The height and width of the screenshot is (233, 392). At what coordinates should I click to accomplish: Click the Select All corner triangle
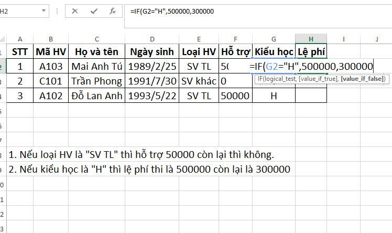3,39
